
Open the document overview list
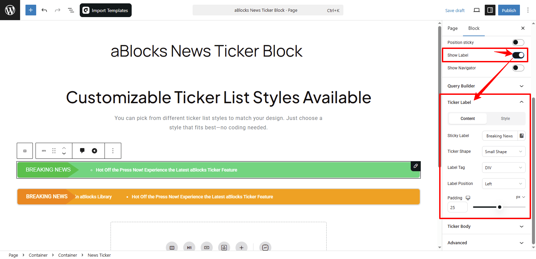tap(71, 10)
